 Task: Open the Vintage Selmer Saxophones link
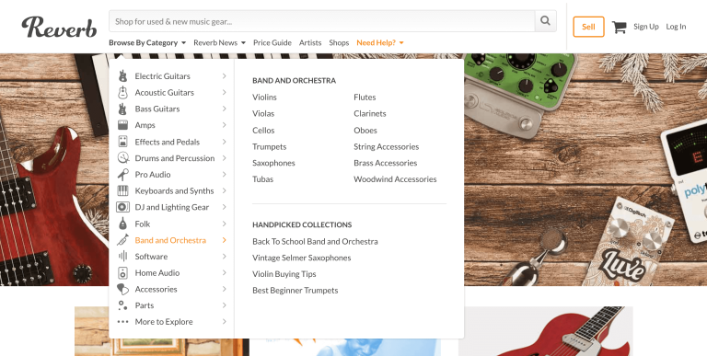pyautogui.click(x=302, y=258)
